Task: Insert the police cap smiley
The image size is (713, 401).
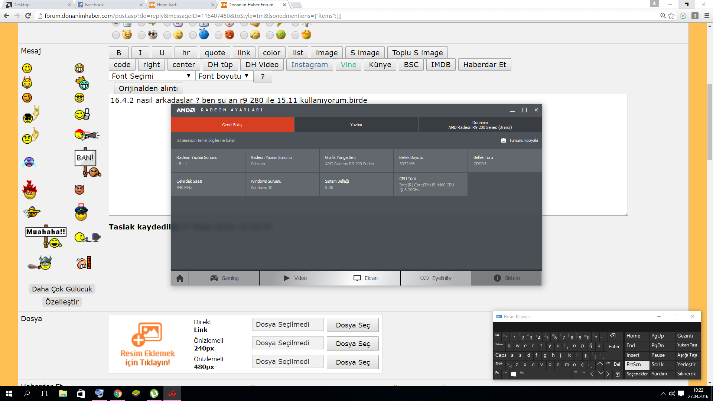Action: [x=81, y=212]
